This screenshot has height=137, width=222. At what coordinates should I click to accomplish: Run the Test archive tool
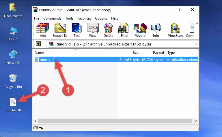coord(77,30)
